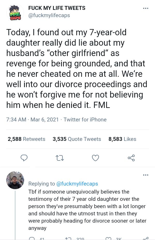
Task: Open more options on the main tweet
Action: point(146,8)
